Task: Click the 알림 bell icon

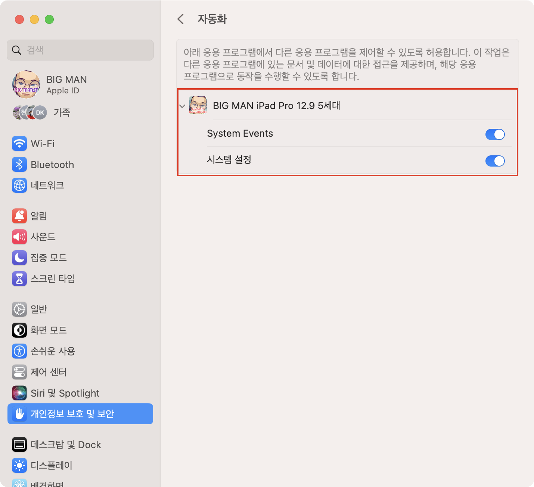Action: [x=19, y=216]
